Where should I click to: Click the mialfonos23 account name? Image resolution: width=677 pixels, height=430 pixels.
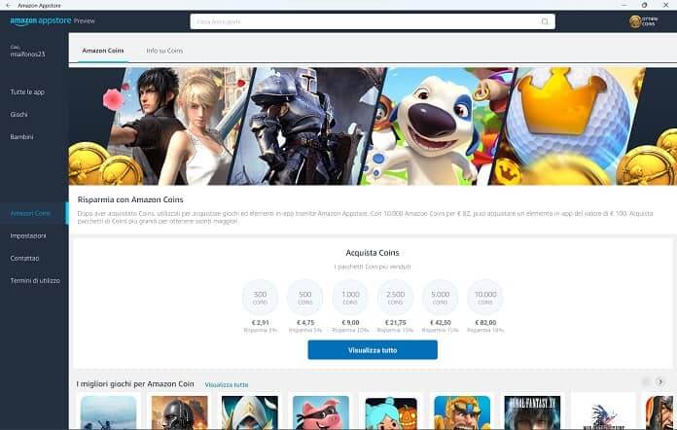pos(27,54)
